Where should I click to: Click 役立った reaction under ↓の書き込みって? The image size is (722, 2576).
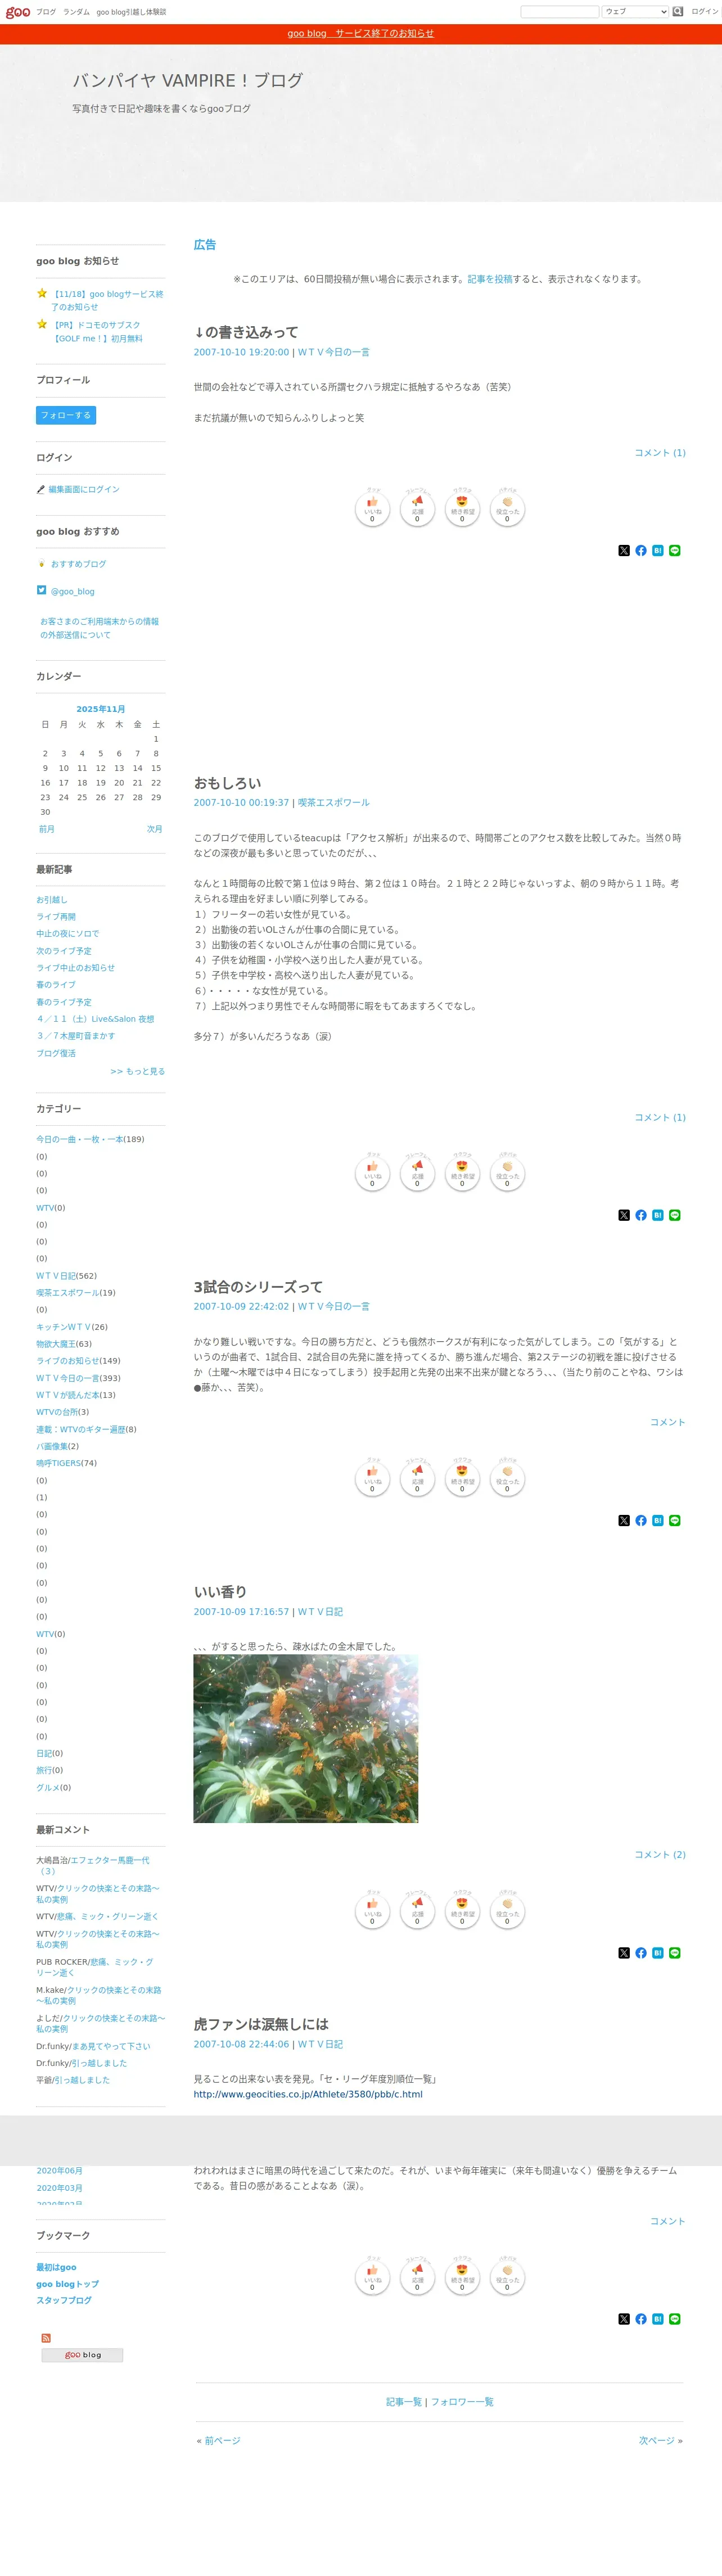pyautogui.click(x=507, y=508)
